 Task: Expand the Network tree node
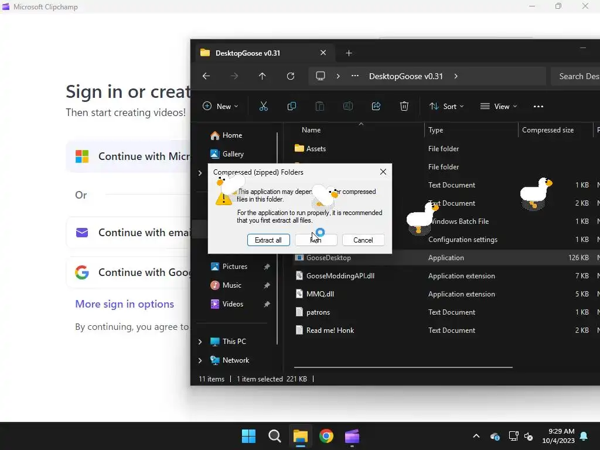pos(200,360)
